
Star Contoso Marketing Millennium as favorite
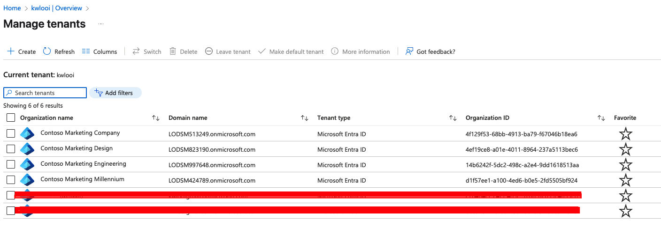click(x=625, y=180)
